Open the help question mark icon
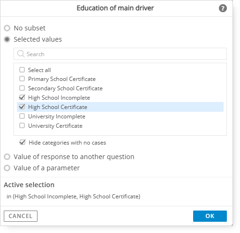Image resolution: width=240 pixels, height=233 pixels. tap(223, 8)
